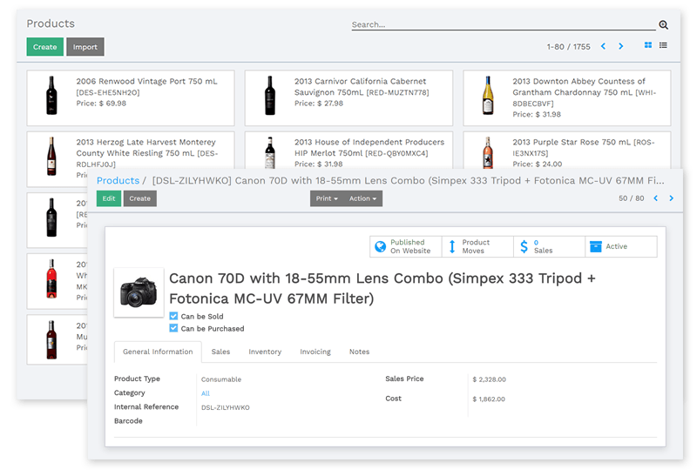Screen dimensions: 697x476
Task: Open the Invoicing tab
Action: [x=315, y=352]
